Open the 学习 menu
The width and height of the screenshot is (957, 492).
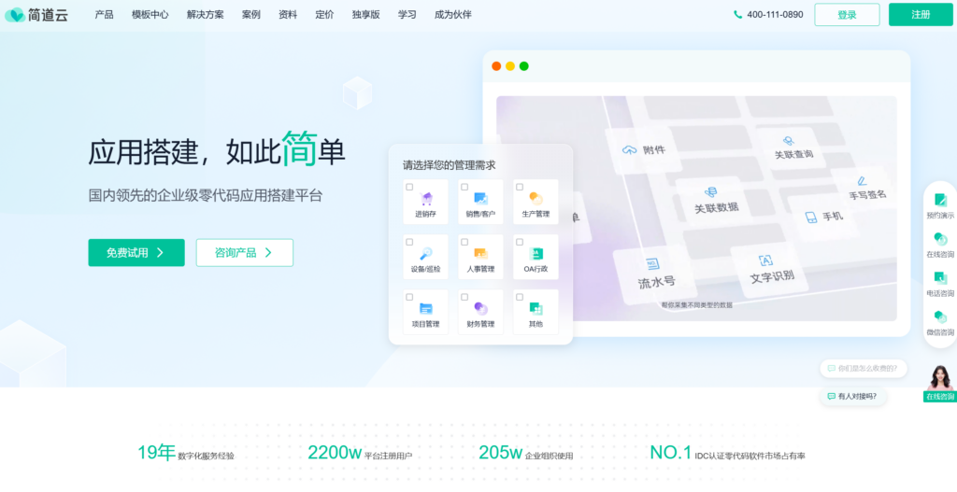(407, 15)
